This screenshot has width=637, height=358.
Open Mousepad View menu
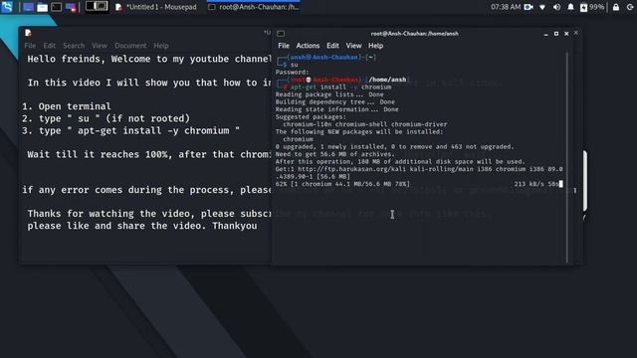point(100,46)
